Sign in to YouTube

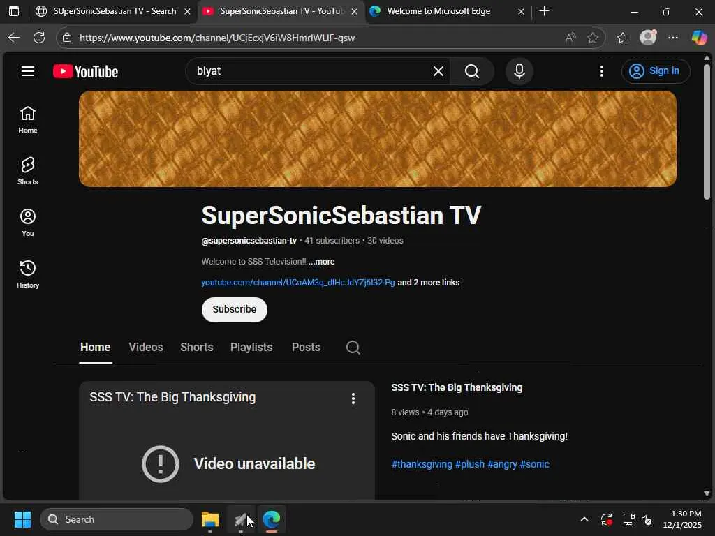point(655,71)
